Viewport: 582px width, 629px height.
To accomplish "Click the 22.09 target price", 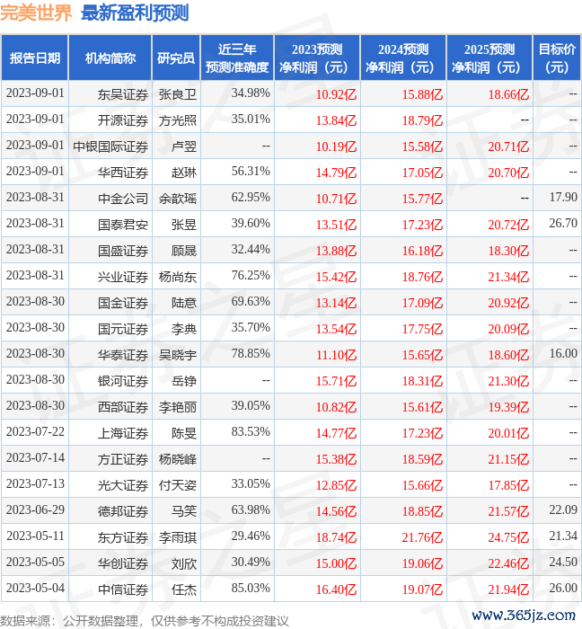I will click(x=563, y=509).
